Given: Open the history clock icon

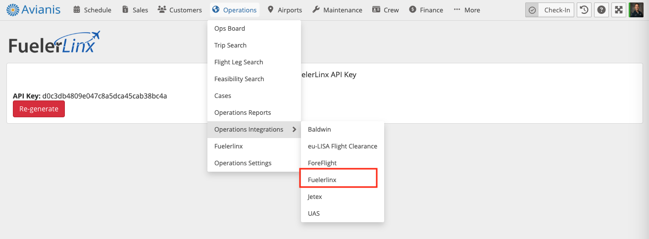Looking at the screenshot, I should pos(584,10).
